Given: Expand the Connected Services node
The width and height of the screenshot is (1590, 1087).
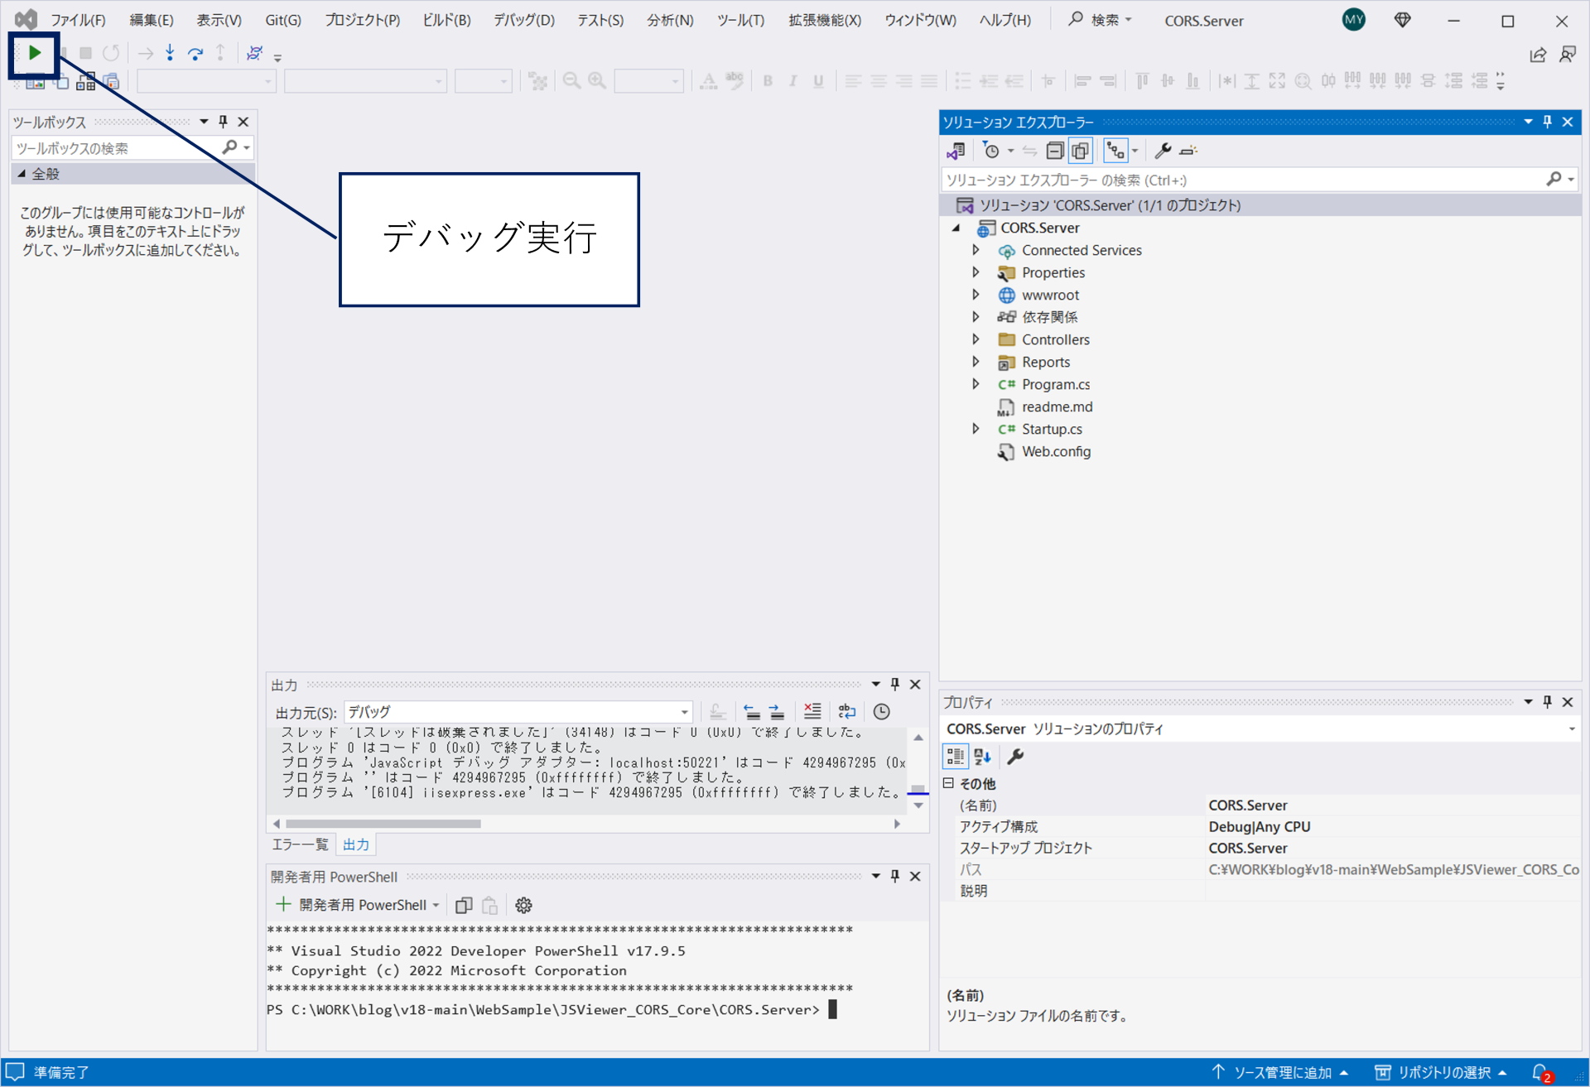Looking at the screenshot, I should coord(976,250).
